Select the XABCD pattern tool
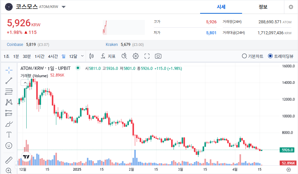This screenshot has height=174, width=298. pos(9,102)
